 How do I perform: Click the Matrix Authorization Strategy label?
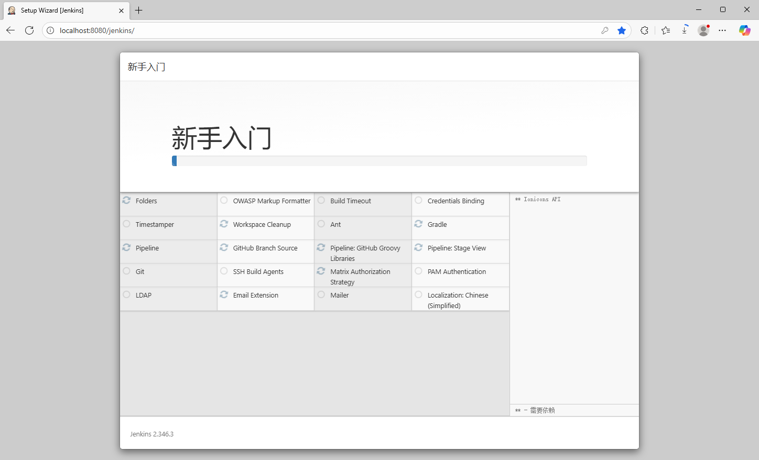click(360, 277)
